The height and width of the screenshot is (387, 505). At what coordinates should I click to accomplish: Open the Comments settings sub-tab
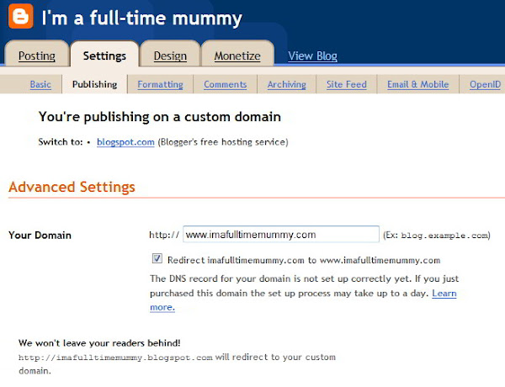225,84
